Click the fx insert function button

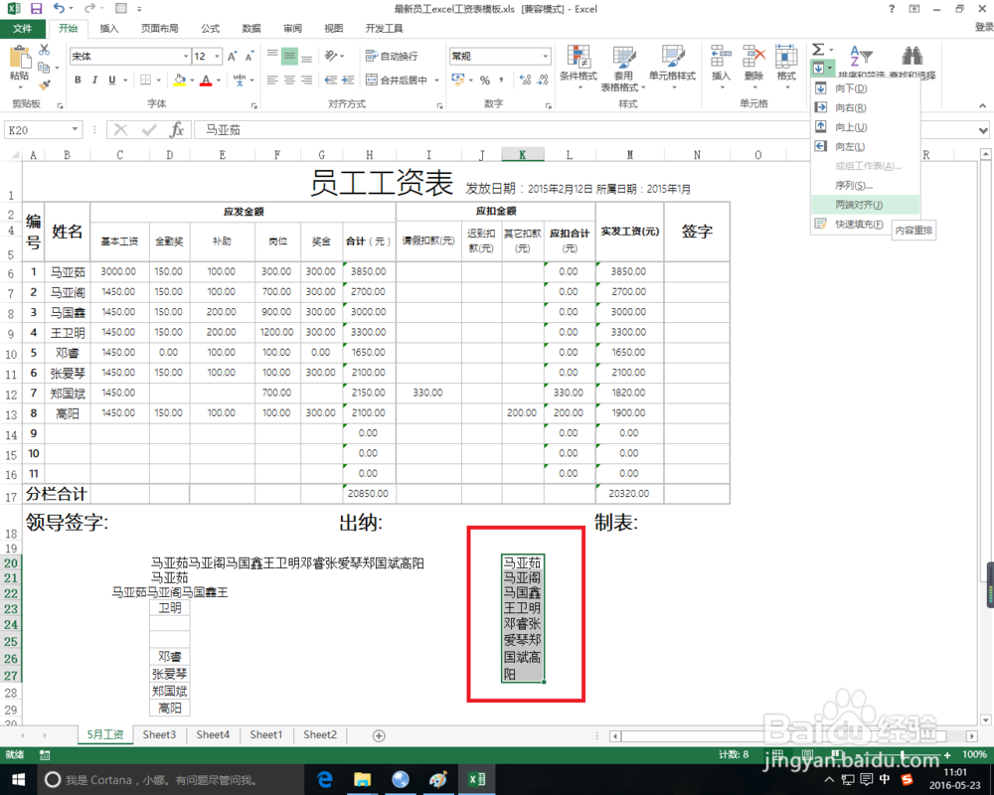click(x=177, y=130)
